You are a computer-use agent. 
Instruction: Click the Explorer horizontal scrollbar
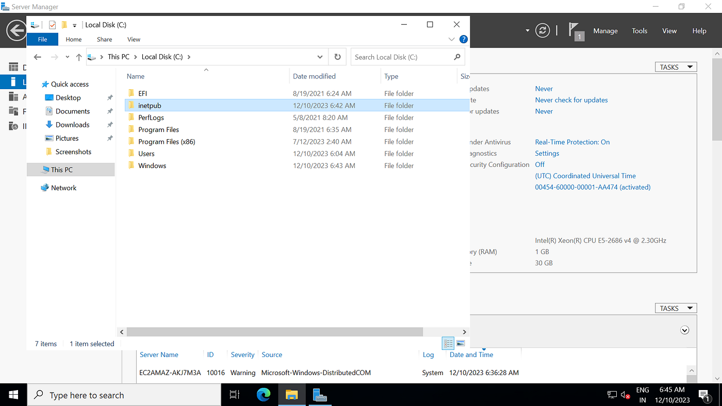click(x=274, y=332)
